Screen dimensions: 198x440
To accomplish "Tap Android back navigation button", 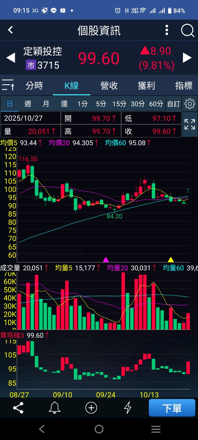I will 42,429.
